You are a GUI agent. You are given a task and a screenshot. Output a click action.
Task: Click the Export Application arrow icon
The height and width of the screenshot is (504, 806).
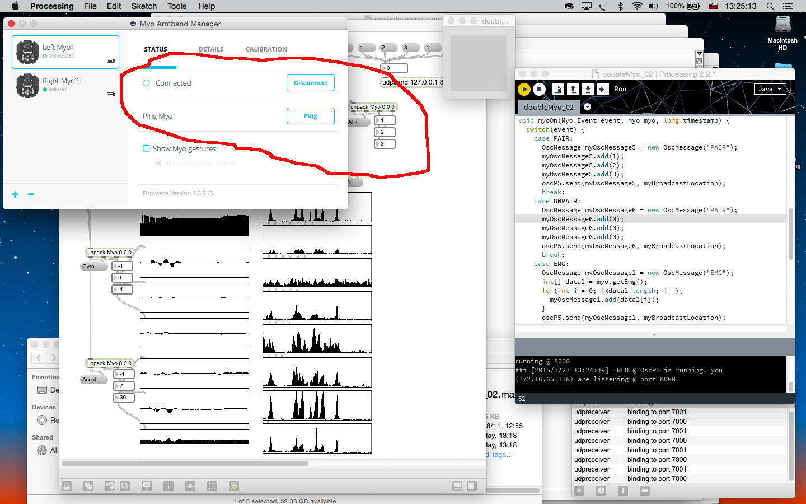click(x=602, y=89)
